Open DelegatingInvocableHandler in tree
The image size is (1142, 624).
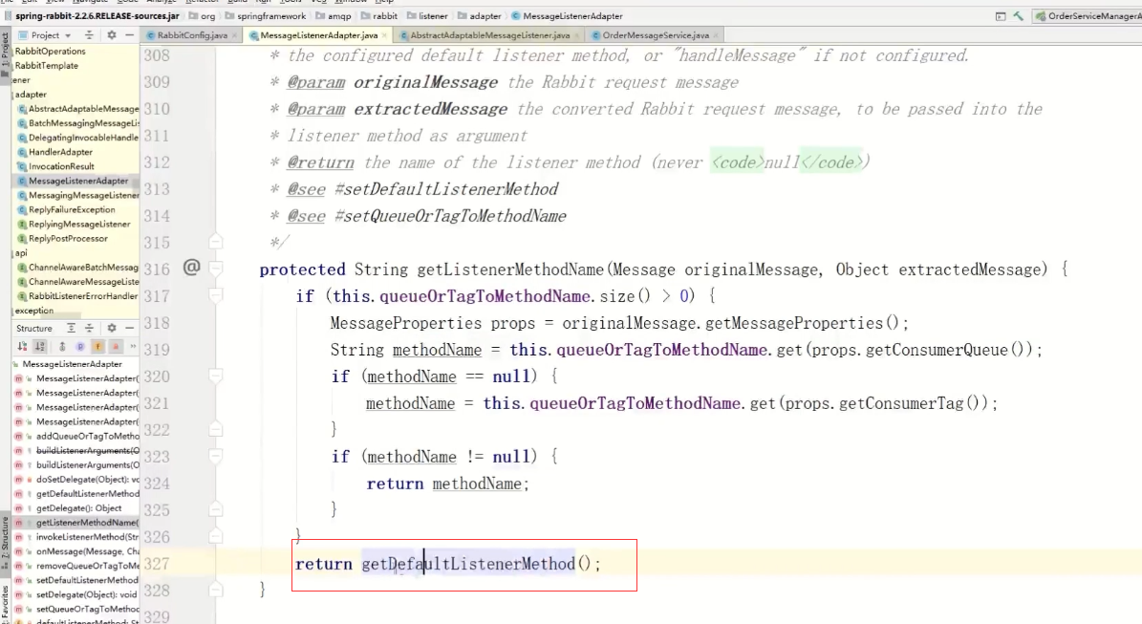[78, 138]
